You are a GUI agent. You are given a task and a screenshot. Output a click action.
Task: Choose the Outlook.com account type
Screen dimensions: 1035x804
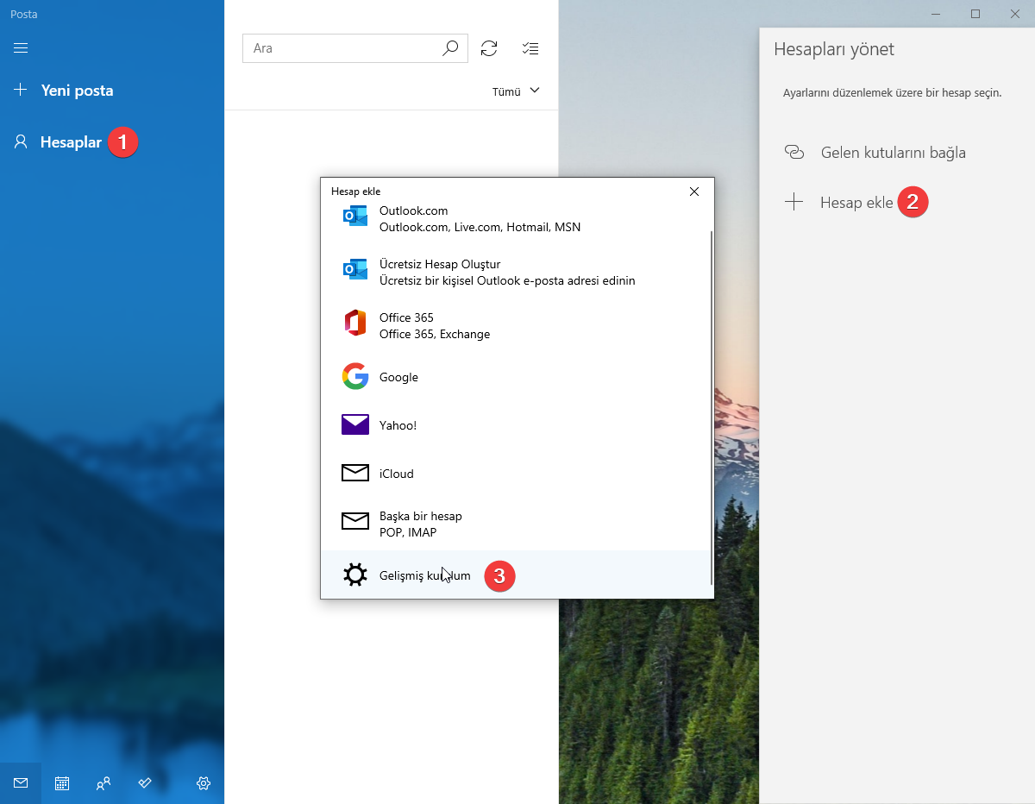(516, 219)
